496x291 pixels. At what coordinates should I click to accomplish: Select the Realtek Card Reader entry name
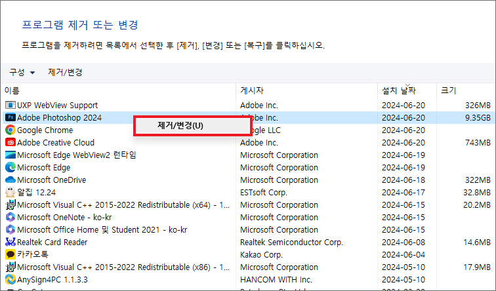pyautogui.click(x=52, y=242)
